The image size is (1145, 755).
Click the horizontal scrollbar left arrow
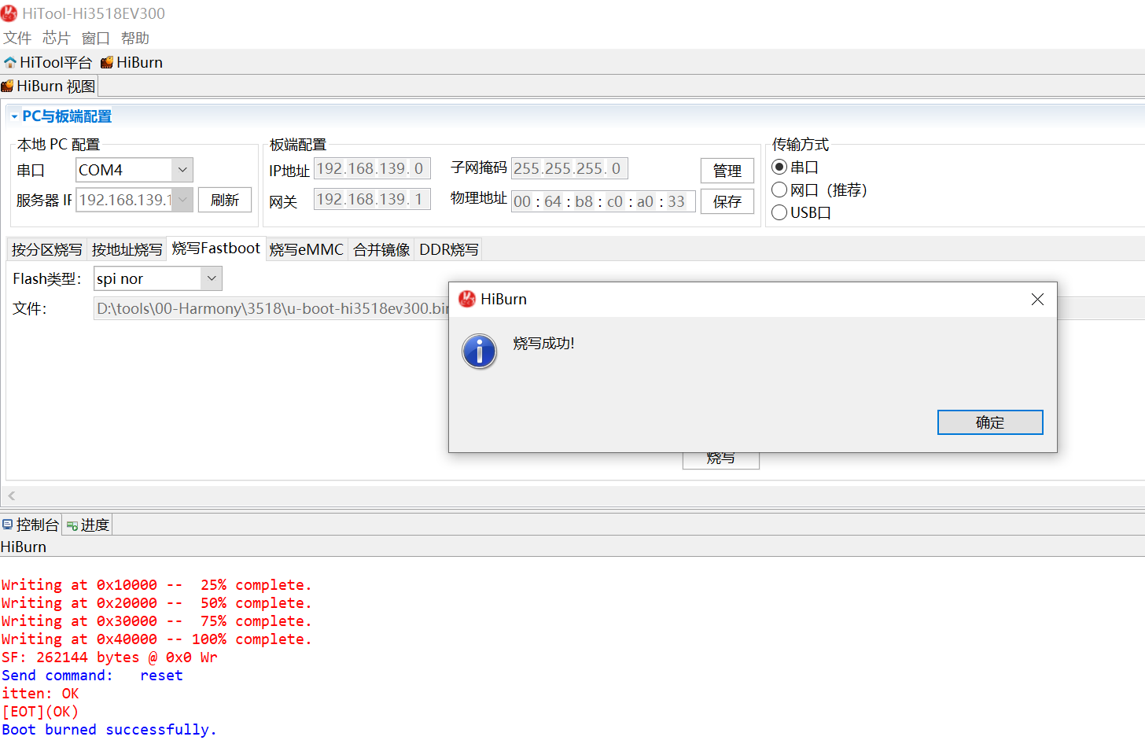coord(12,495)
